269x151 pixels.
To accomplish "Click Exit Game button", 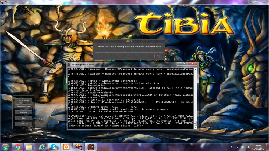I will 24,124.
